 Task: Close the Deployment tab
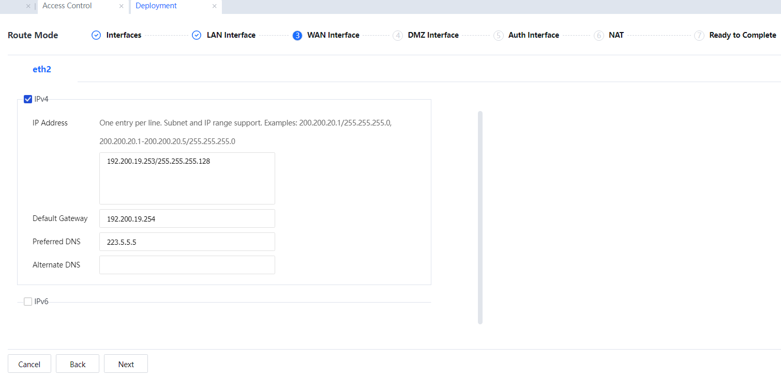[214, 6]
